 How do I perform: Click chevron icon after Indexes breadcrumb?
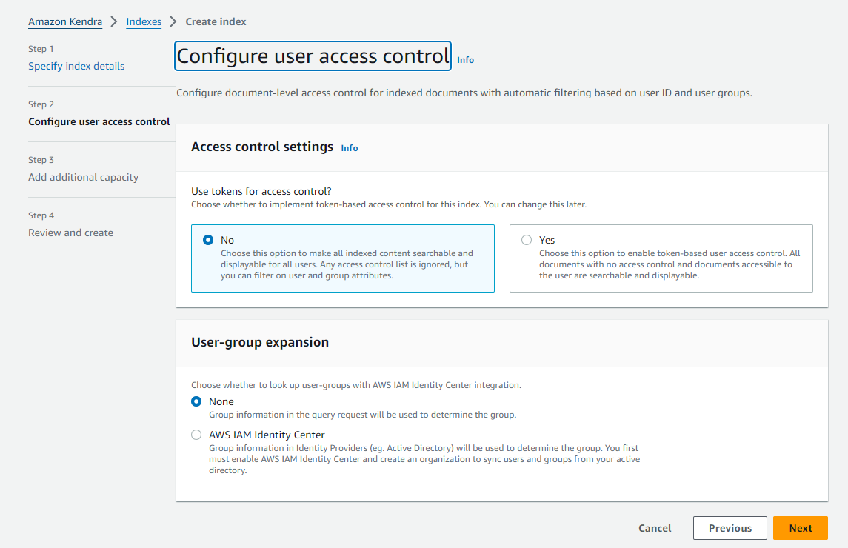pyautogui.click(x=173, y=21)
